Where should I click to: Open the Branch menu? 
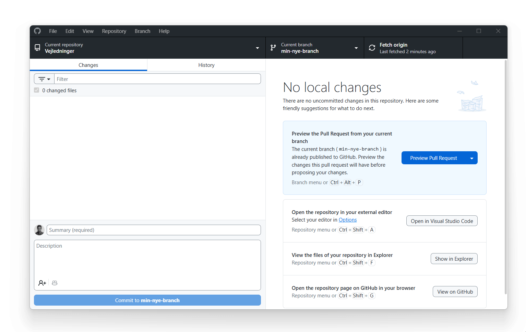tap(142, 31)
